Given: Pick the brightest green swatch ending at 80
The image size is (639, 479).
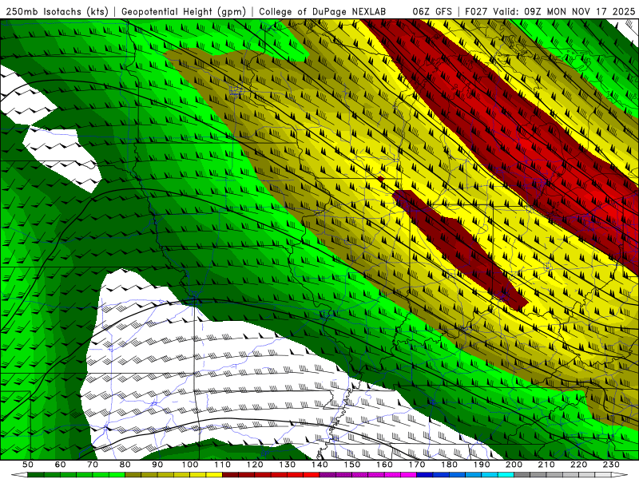Looking at the screenshot, I should [x=117, y=475].
